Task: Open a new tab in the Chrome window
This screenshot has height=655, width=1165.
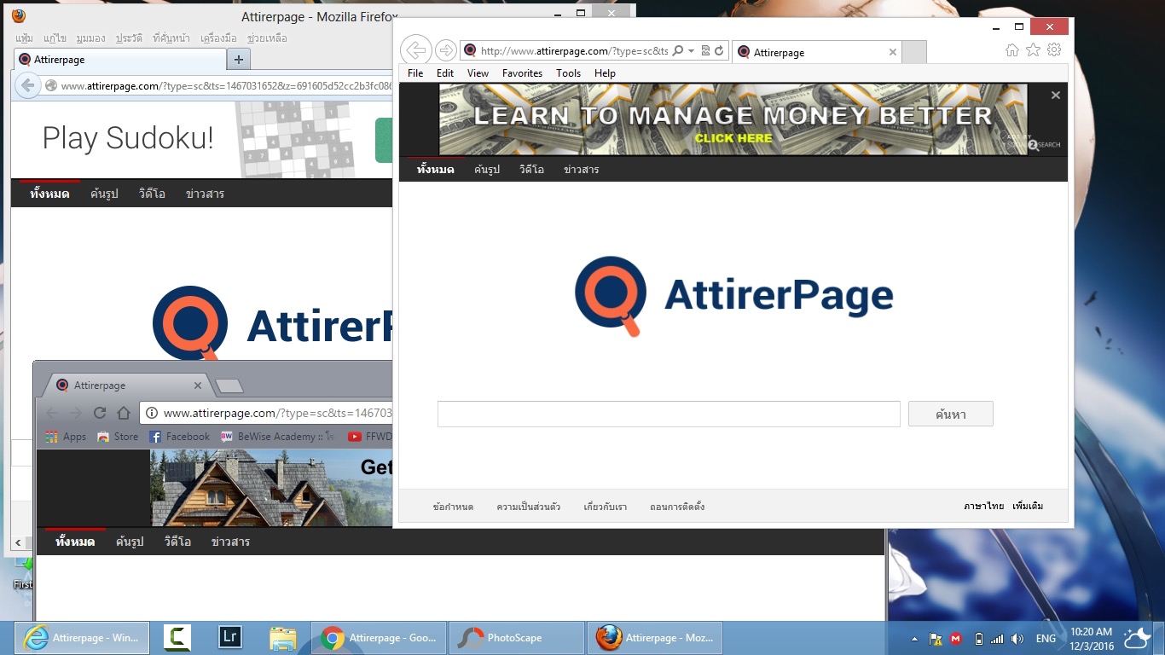Action: pyautogui.click(x=229, y=386)
